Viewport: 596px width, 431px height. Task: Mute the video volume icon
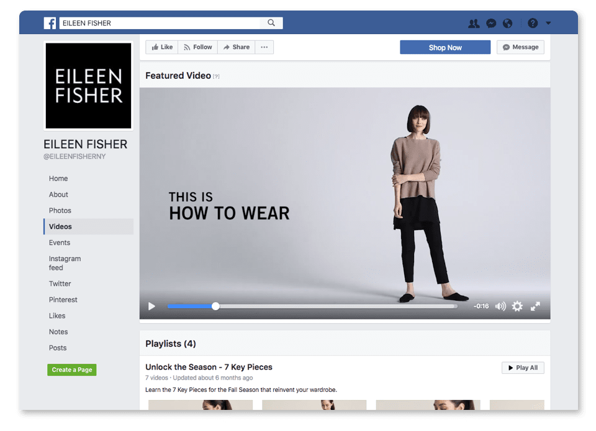[x=500, y=306]
